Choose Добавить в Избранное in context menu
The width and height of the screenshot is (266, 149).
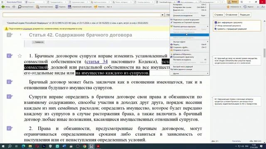coord(190,54)
